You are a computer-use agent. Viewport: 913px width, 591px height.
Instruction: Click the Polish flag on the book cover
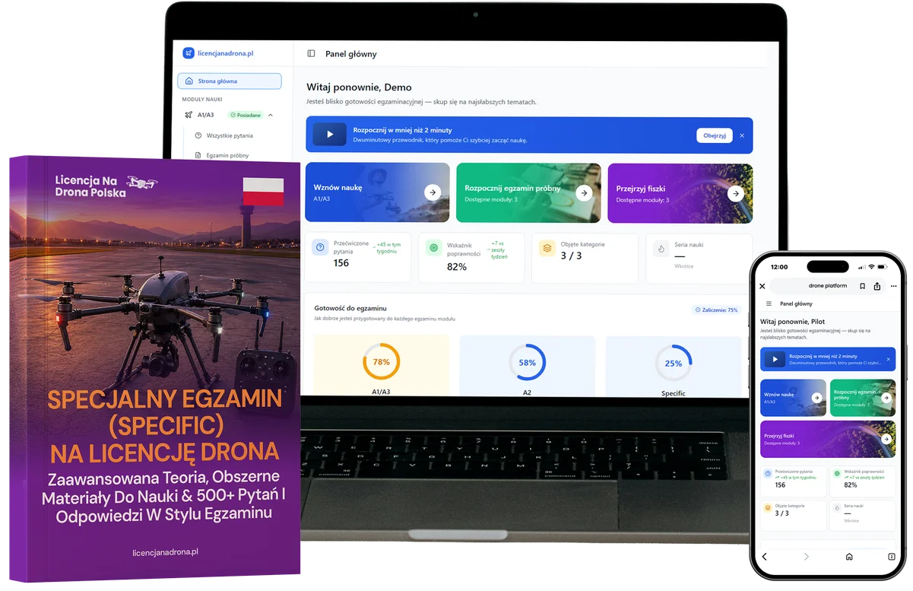263,192
